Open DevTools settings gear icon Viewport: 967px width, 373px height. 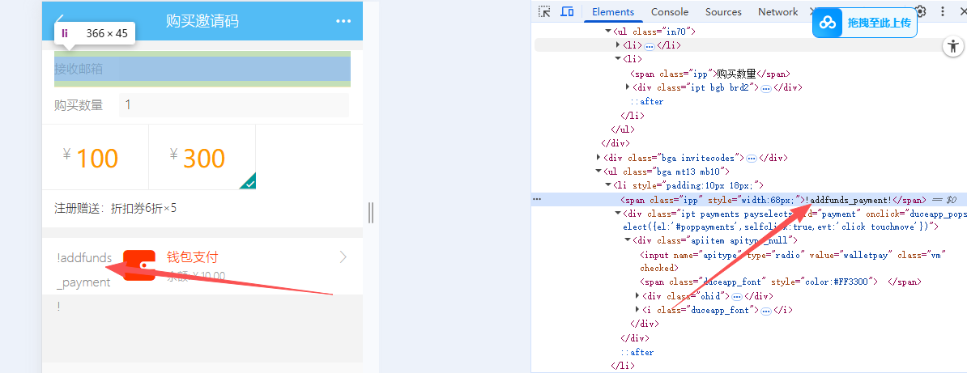coord(921,11)
